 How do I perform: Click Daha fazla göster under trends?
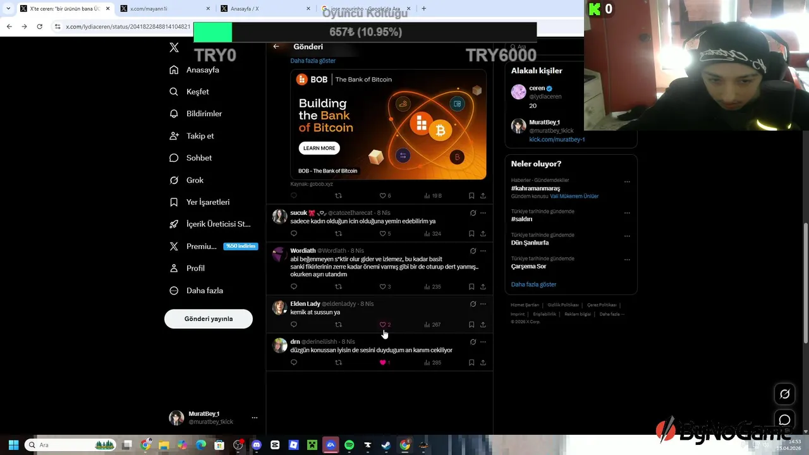(x=533, y=284)
